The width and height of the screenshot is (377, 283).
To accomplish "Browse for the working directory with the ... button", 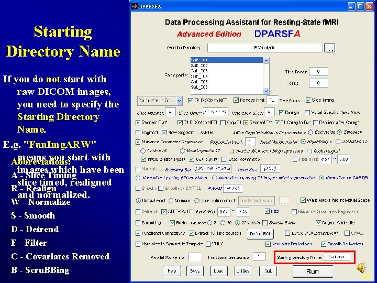I will (x=329, y=48).
